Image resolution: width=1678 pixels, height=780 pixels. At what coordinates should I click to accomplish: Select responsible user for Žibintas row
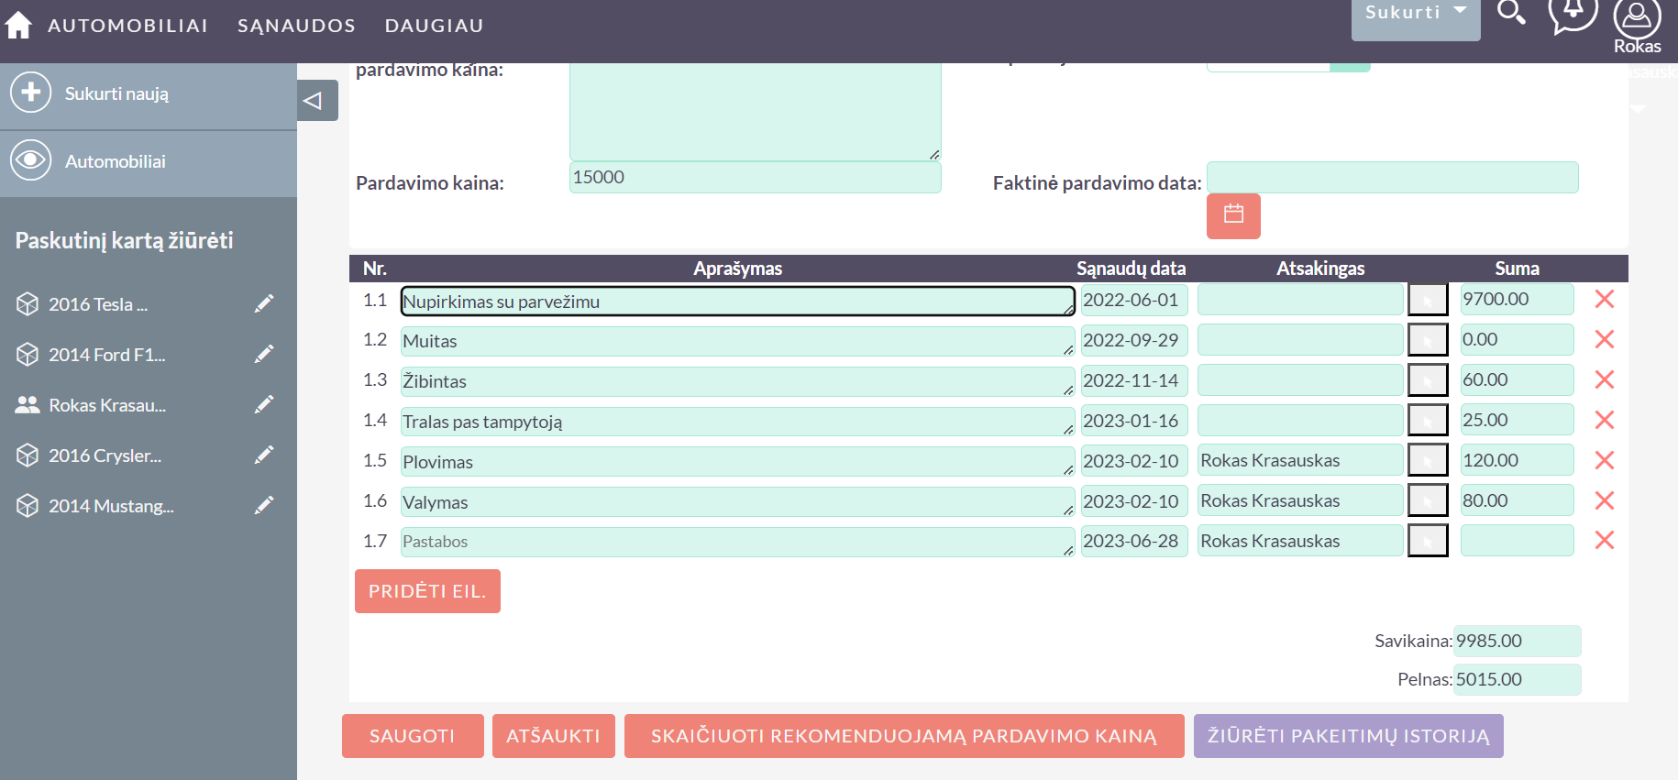point(1428,380)
